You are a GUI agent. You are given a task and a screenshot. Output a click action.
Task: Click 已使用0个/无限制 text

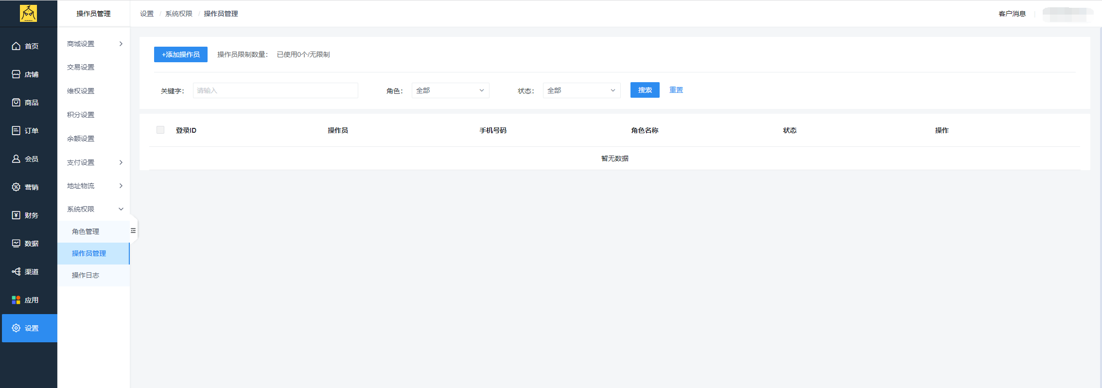click(303, 54)
